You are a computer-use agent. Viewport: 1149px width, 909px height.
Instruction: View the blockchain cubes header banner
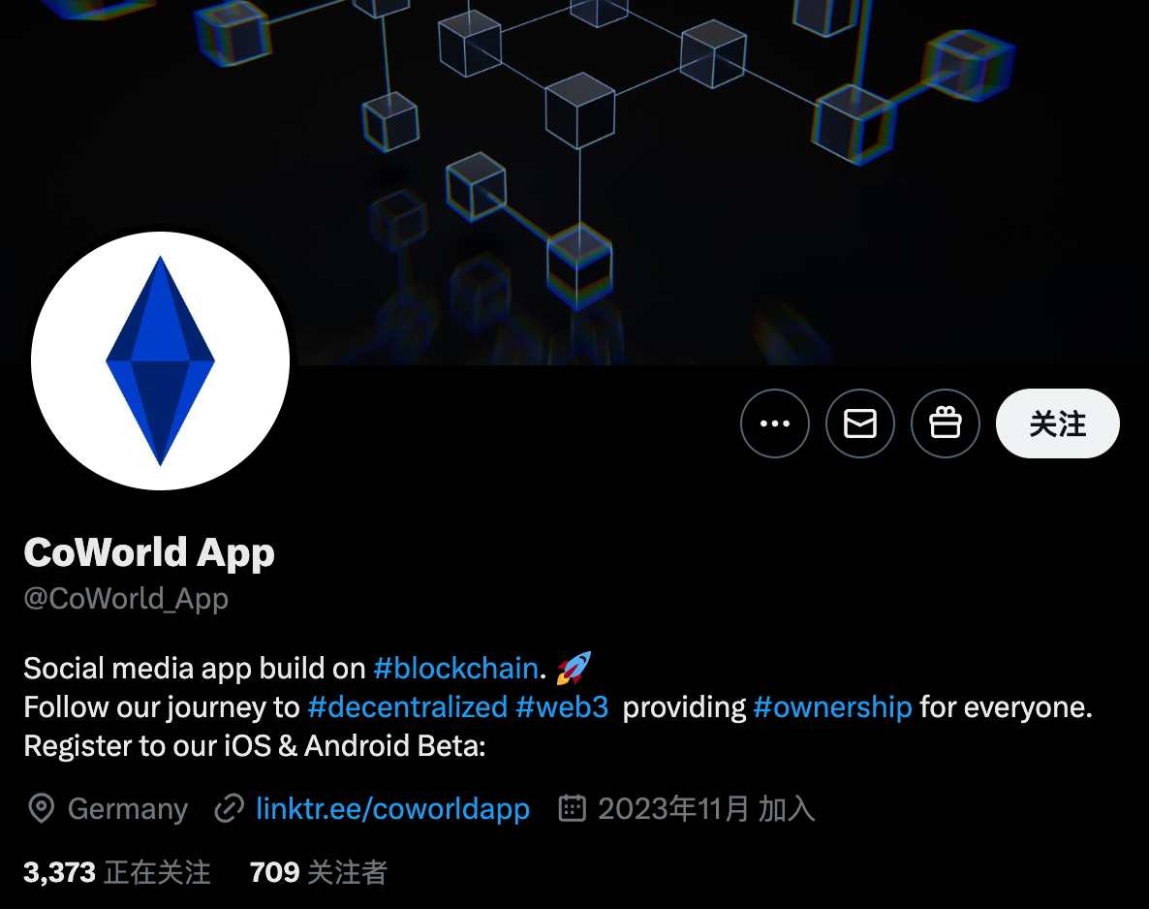[574, 182]
